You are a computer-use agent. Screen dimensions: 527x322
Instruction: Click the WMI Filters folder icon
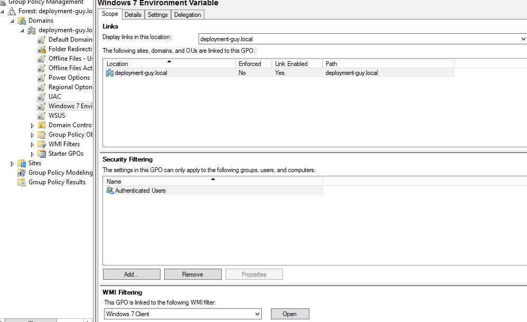coord(42,144)
